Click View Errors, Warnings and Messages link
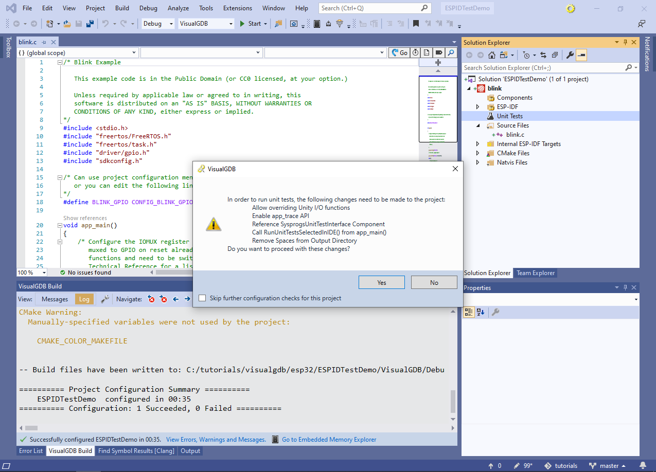The image size is (656, 472). pyautogui.click(x=216, y=440)
